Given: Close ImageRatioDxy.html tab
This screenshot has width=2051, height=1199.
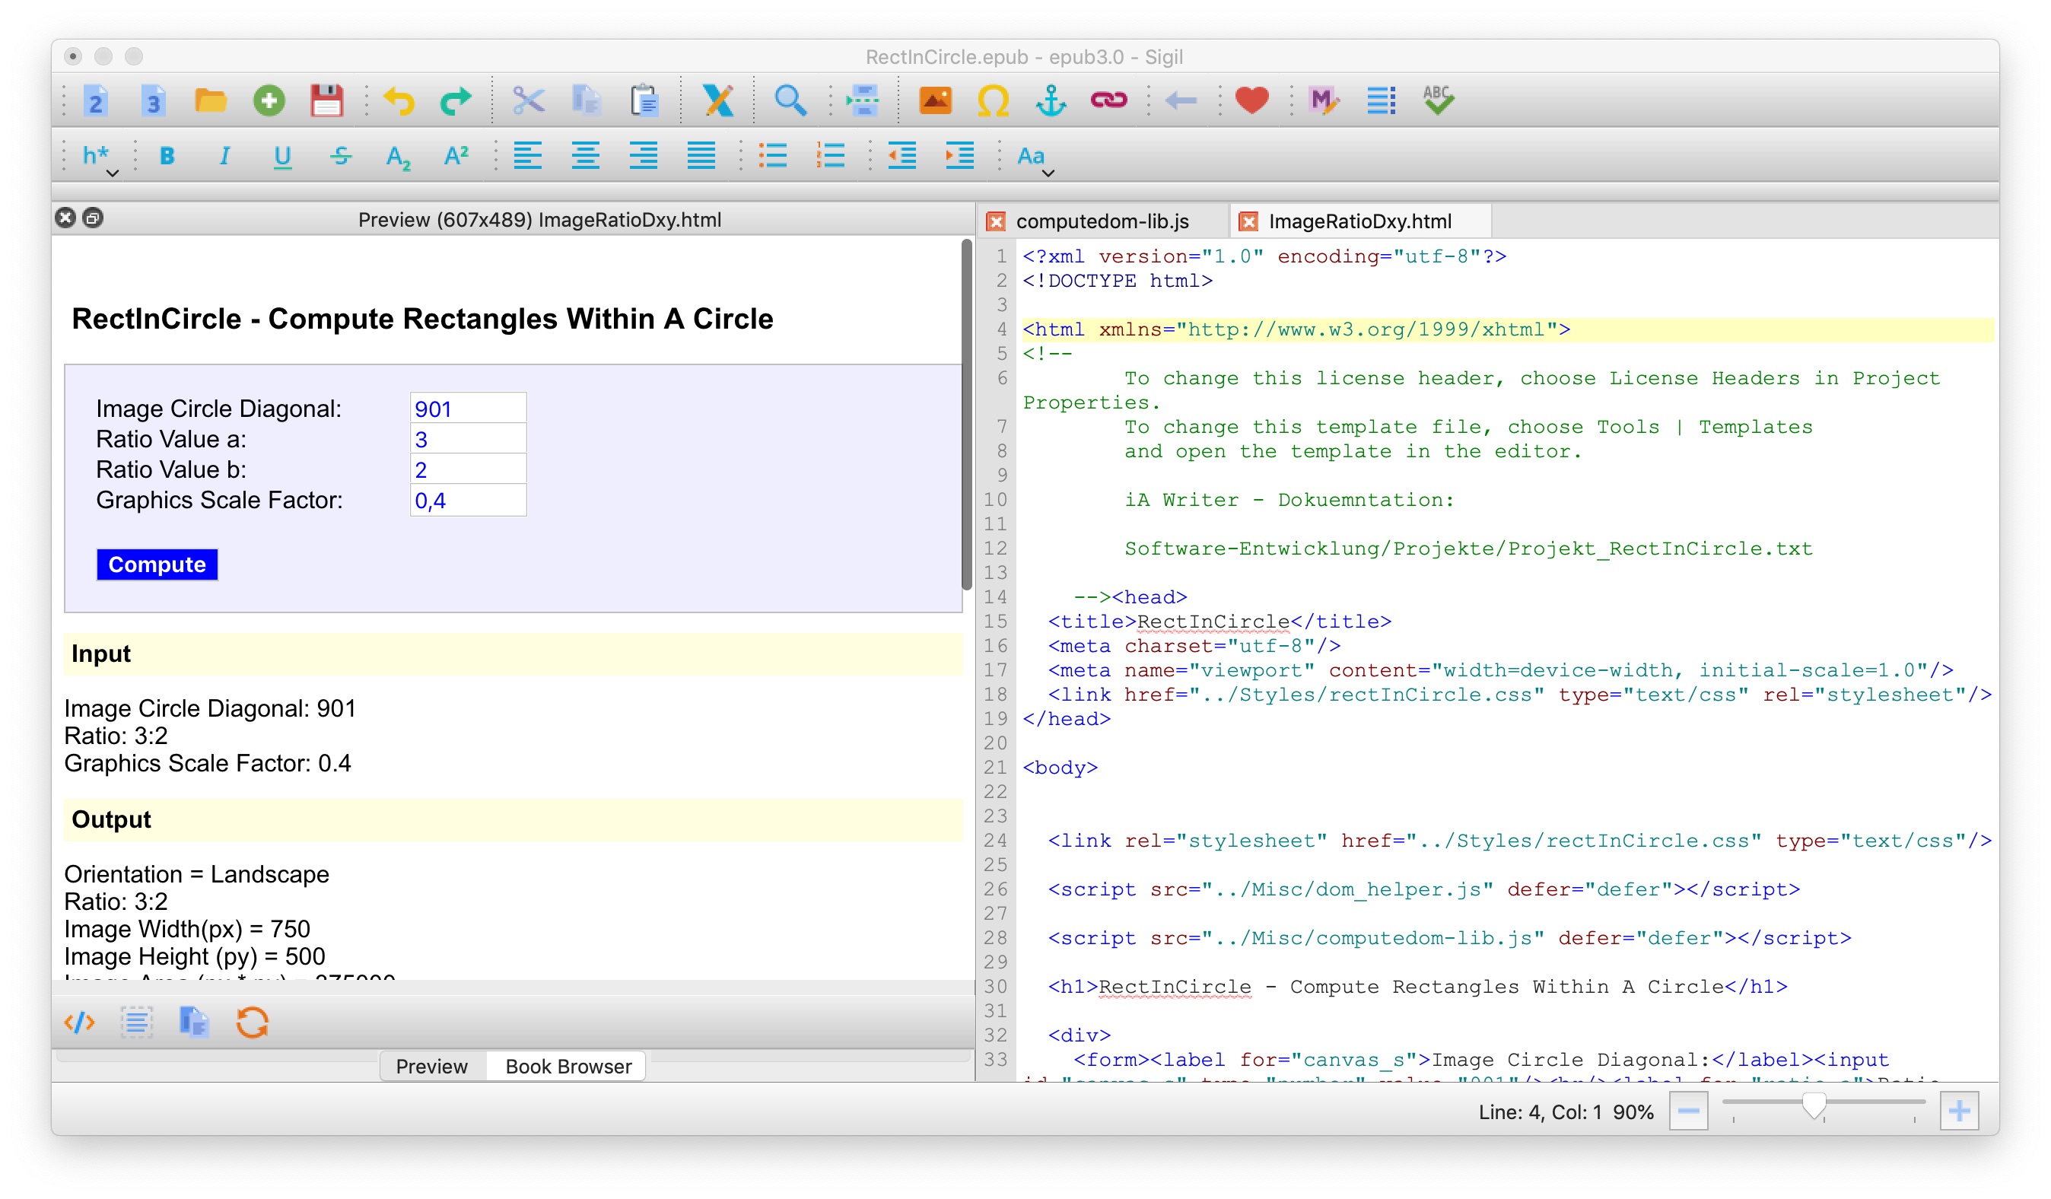Looking at the screenshot, I should tap(1248, 221).
